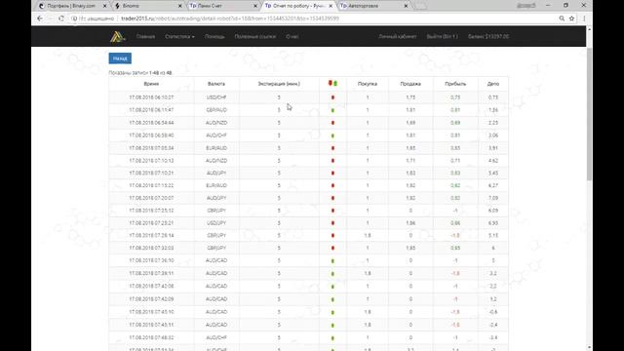The image size is (624, 351).
Task: Close the Отчет по роботу tab
Action: 331,6
